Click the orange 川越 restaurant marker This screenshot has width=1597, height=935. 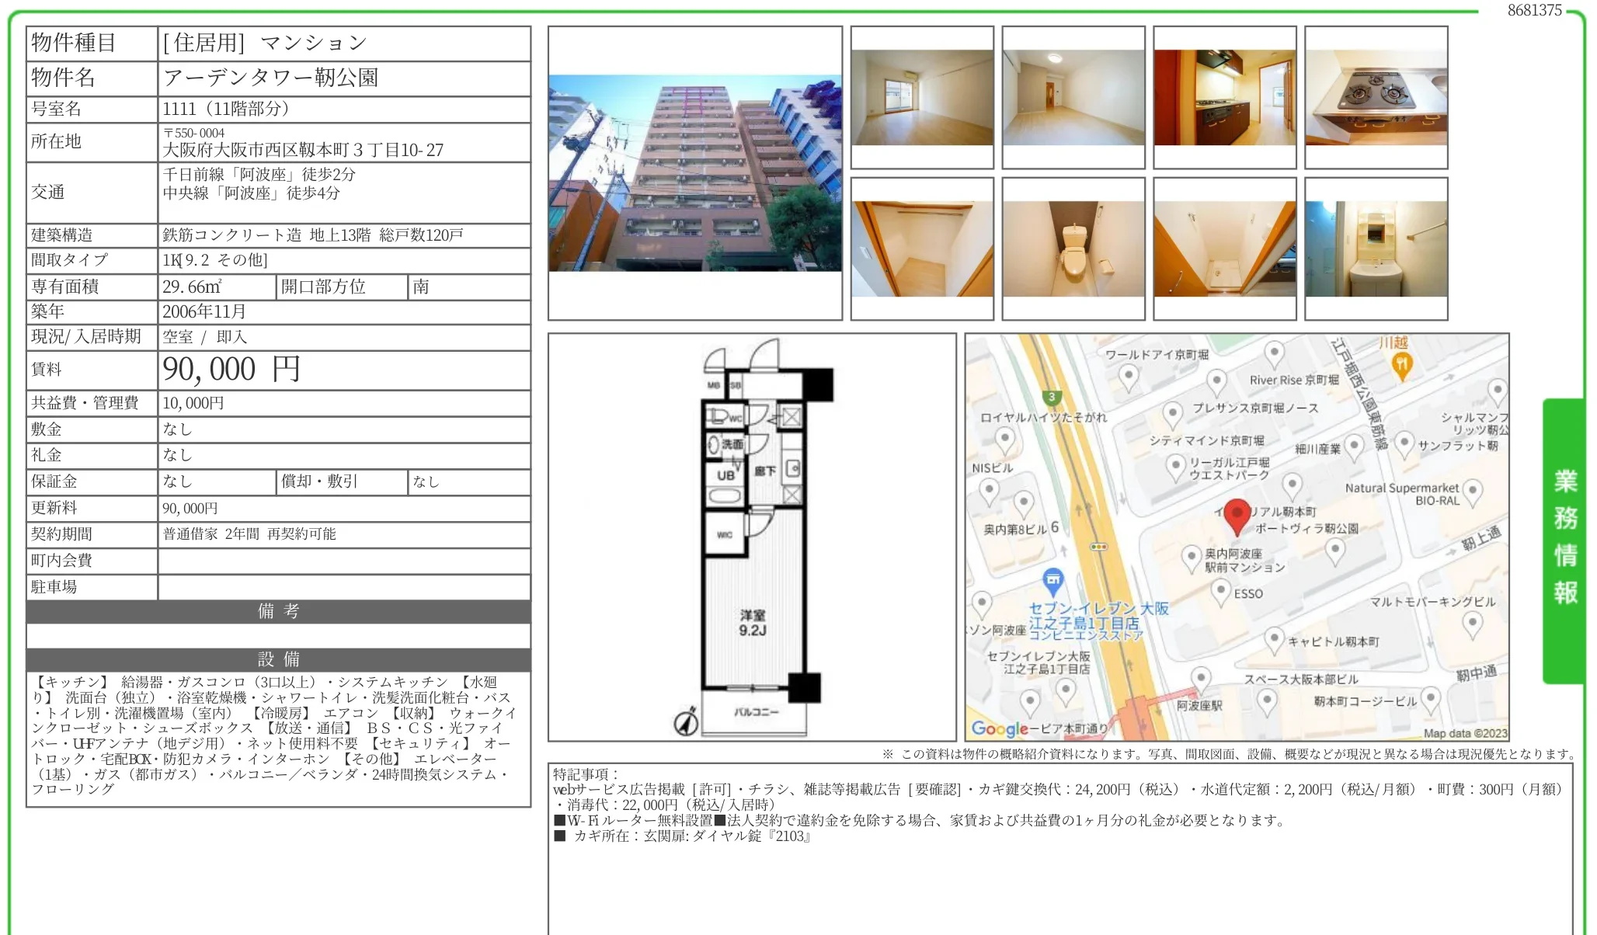pos(1401,363)
